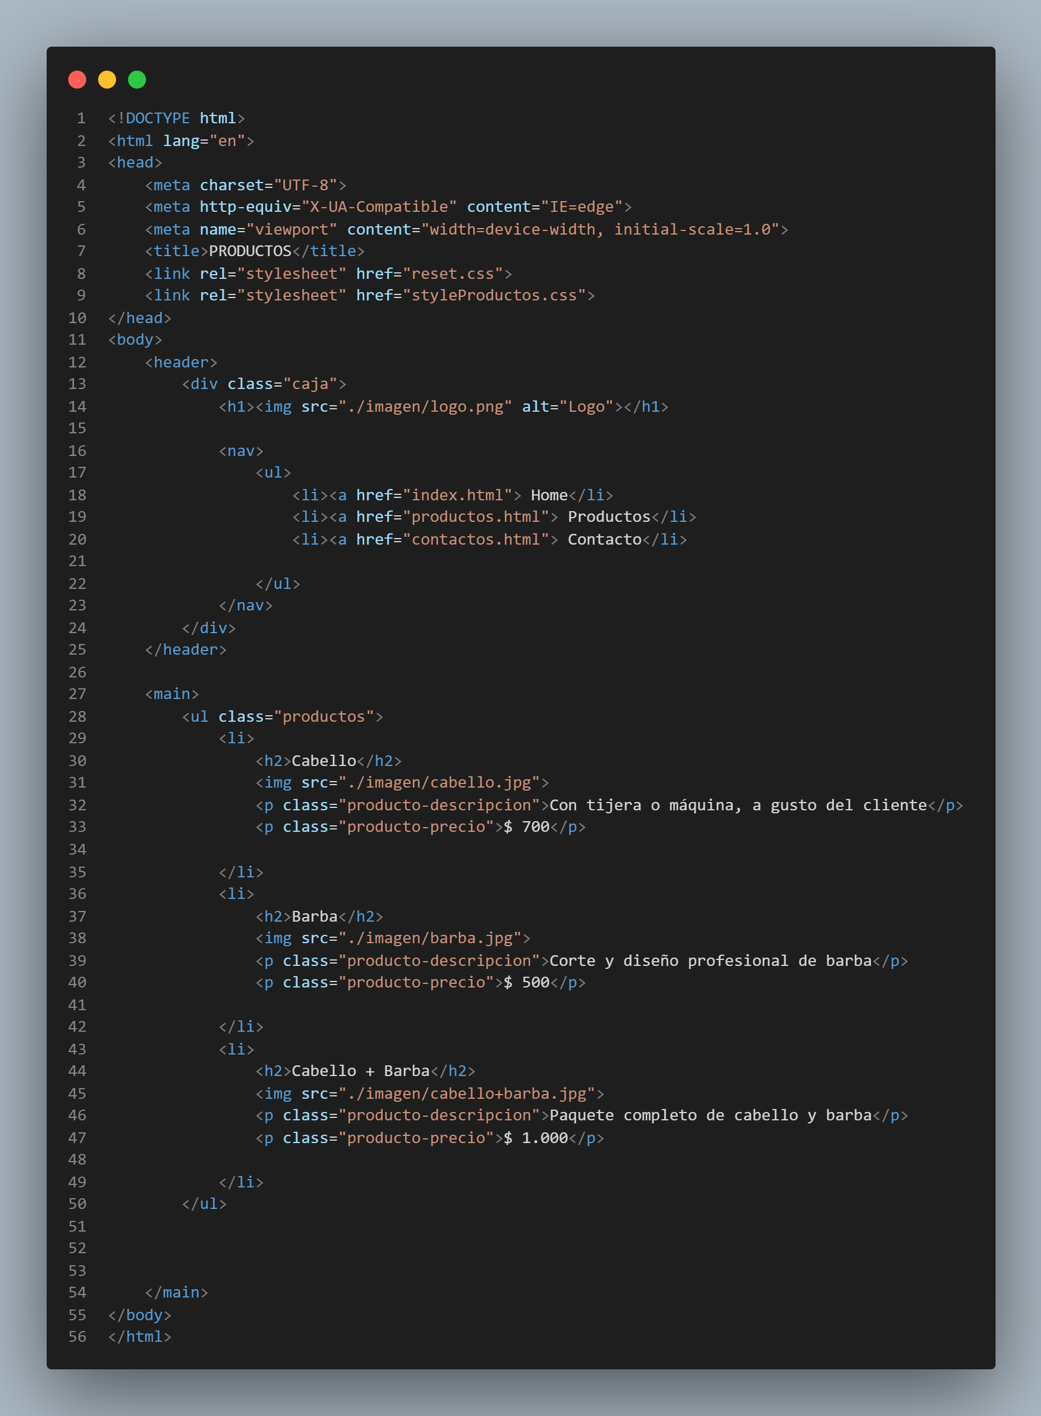Click the price text $ 1.000

tap(536, 1138)
